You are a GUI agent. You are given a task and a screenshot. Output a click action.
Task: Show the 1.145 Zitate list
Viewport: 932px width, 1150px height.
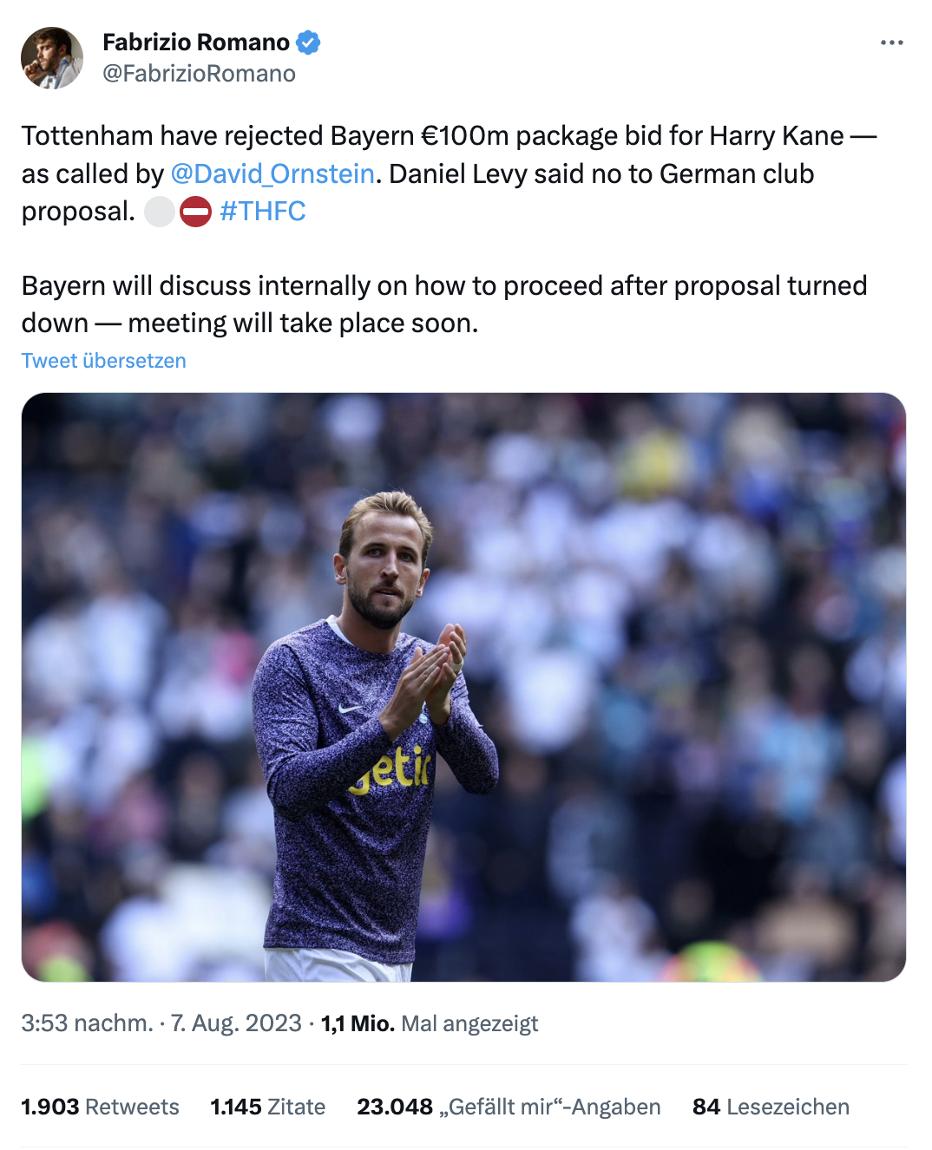(268, 1107)
